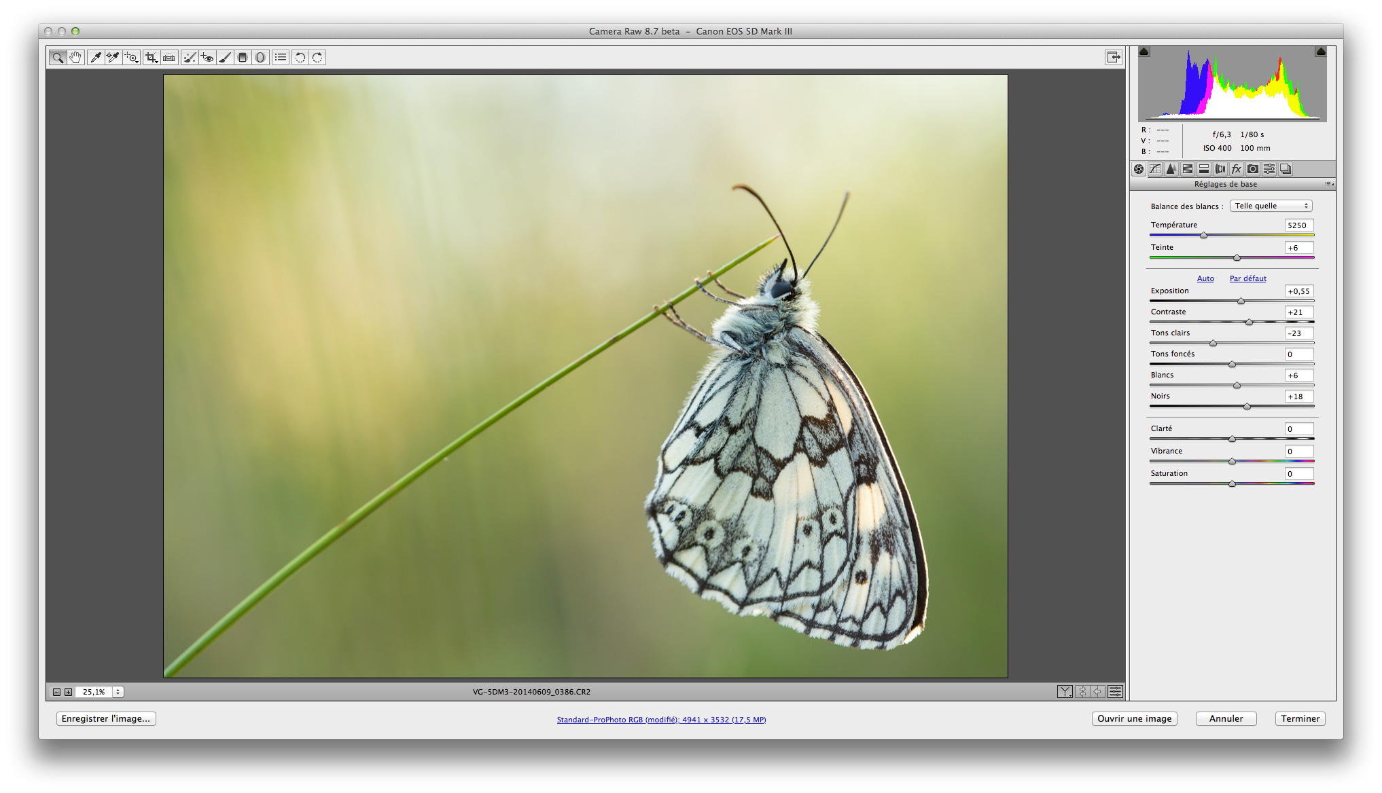The image size is (1382, 793).
Task: Click the Vibrance value field
Action: pos(1299,451)
